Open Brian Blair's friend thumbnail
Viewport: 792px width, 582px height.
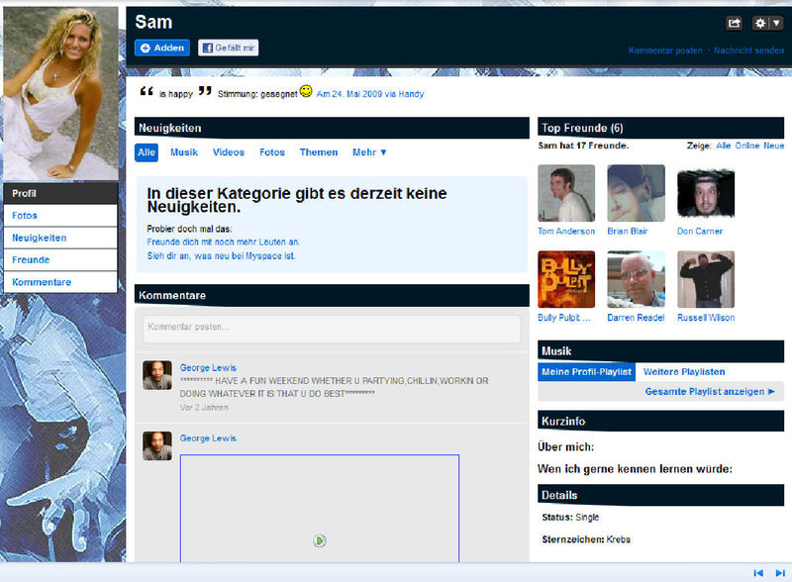[x=636, y=193]
